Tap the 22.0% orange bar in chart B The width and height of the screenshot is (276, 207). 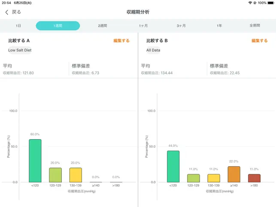(x=234, y=174)
